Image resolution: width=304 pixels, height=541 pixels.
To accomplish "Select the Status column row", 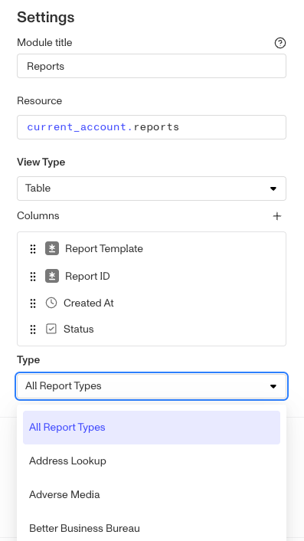I will tap(152, 330).
